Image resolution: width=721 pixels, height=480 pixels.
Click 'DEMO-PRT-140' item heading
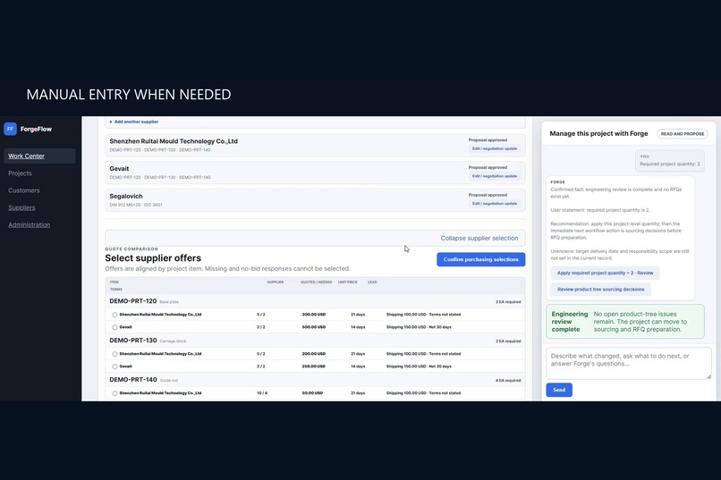[133, 379]
